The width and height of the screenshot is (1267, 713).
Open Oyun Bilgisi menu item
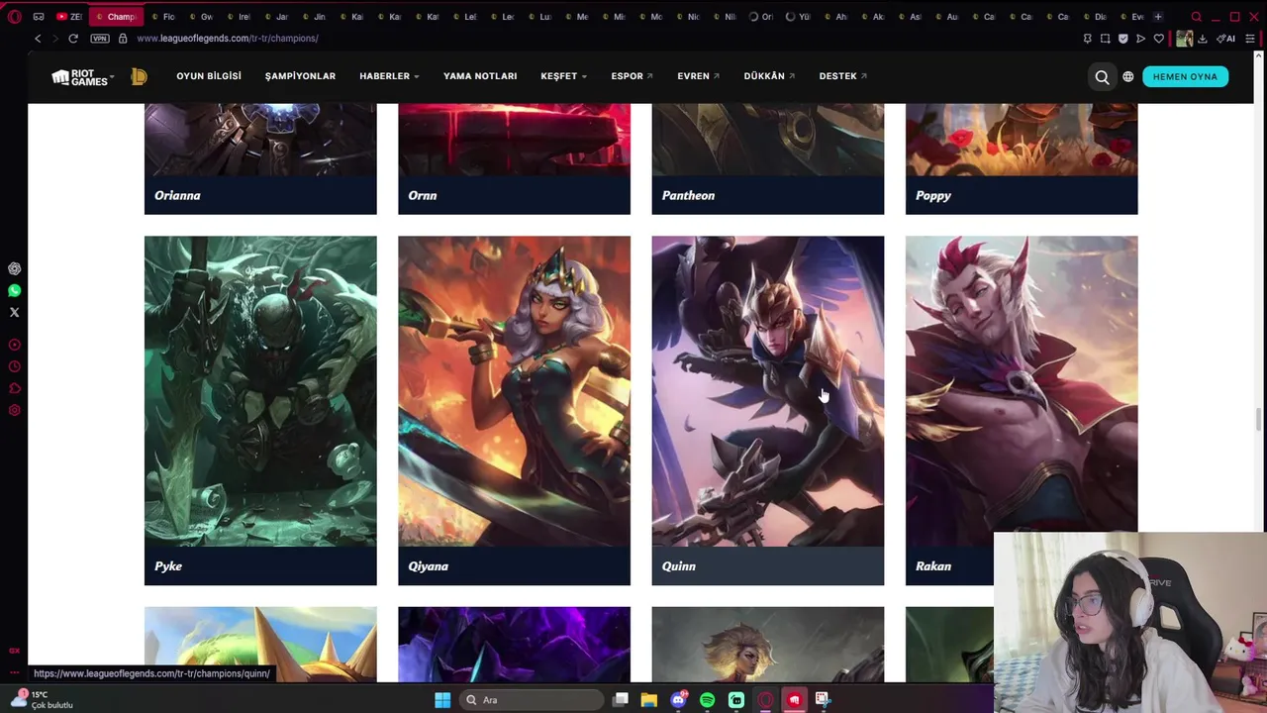point(209,76)
